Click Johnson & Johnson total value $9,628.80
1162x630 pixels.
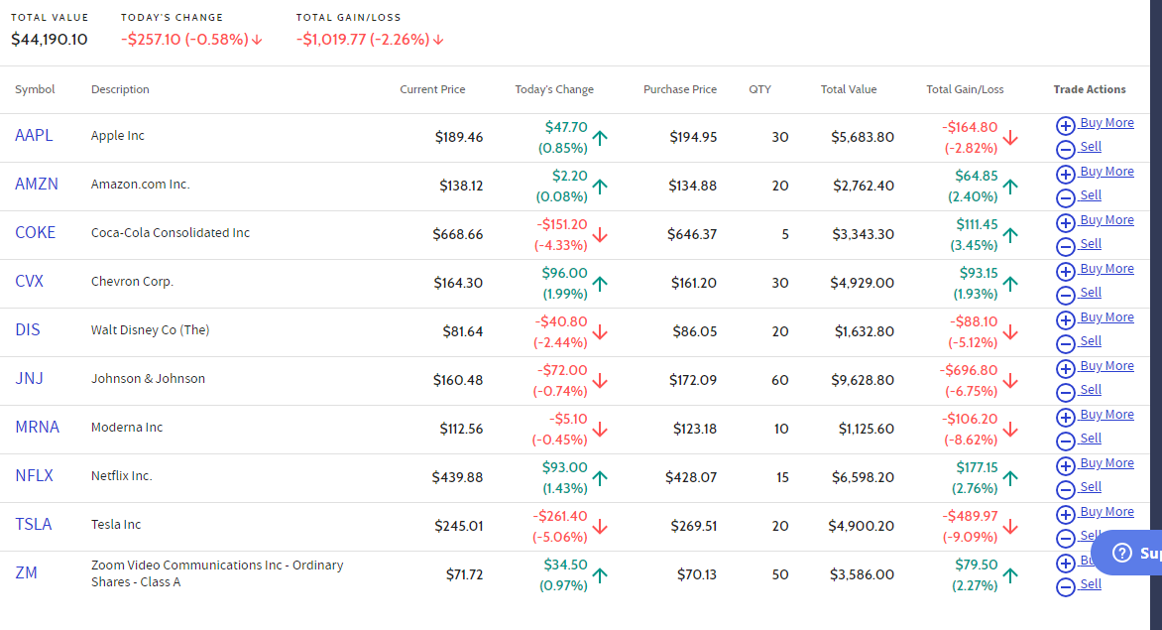tap(863, 380)
